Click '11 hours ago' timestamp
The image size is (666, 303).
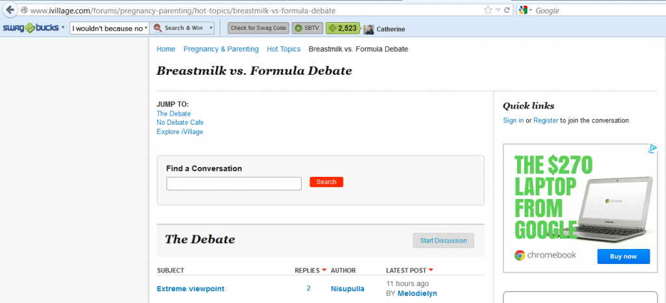point(407,284)
